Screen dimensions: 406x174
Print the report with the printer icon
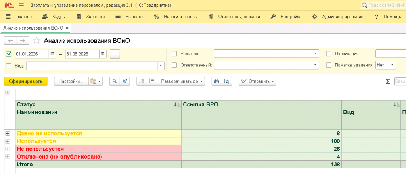point(217,81)
